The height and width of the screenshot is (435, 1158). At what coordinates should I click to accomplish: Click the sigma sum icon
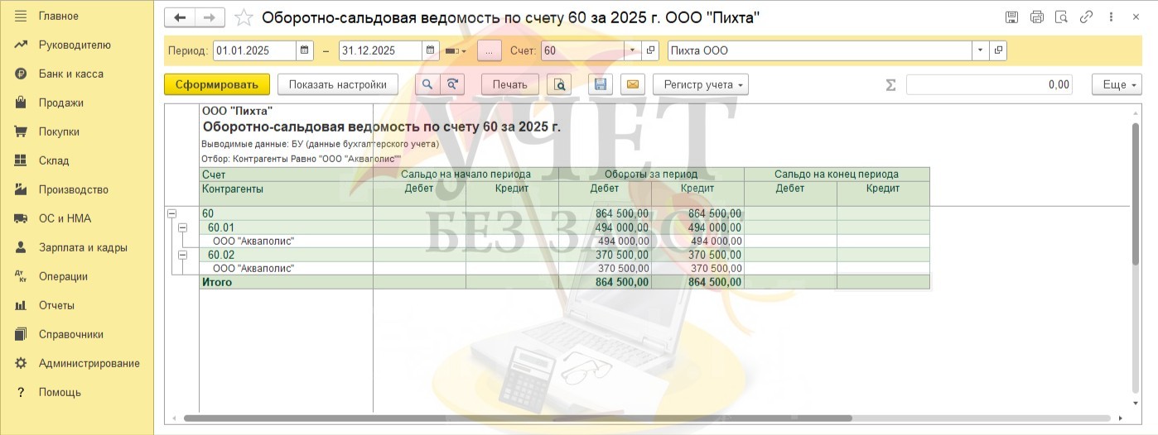[891, 84]
